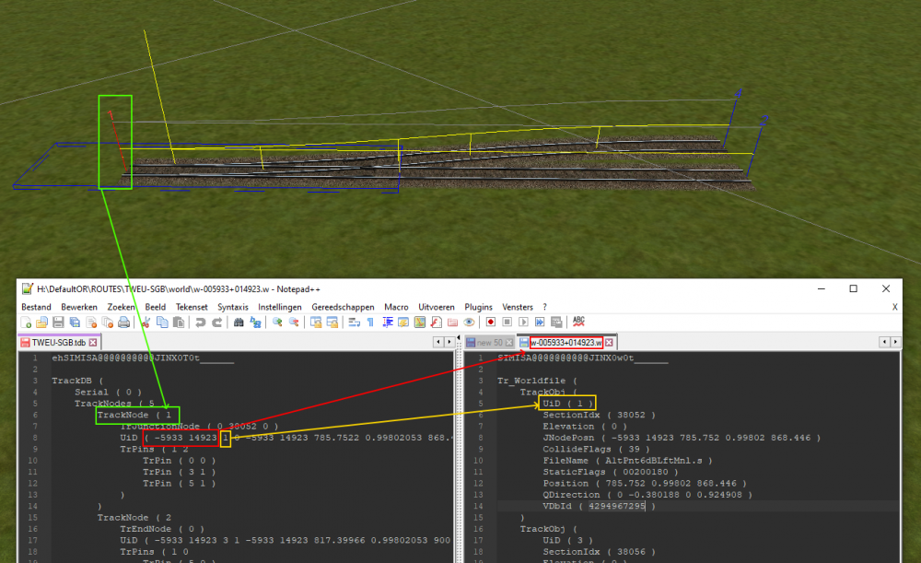Start macro recording with red dot icon

pyautogui.click(x=491, y=323)
